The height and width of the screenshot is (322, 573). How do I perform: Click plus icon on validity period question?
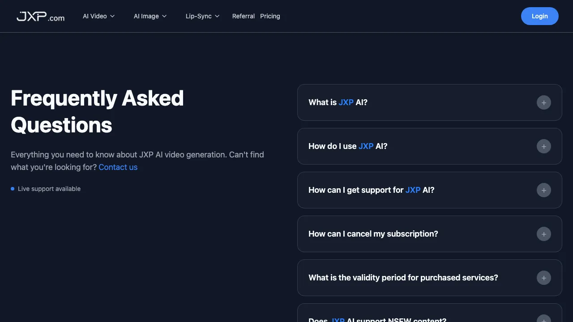(543, 278)
